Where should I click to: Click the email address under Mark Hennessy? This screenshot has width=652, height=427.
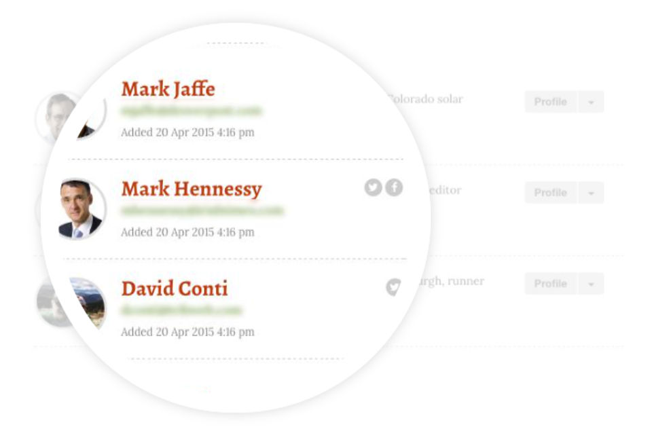[x=191, y=210]
